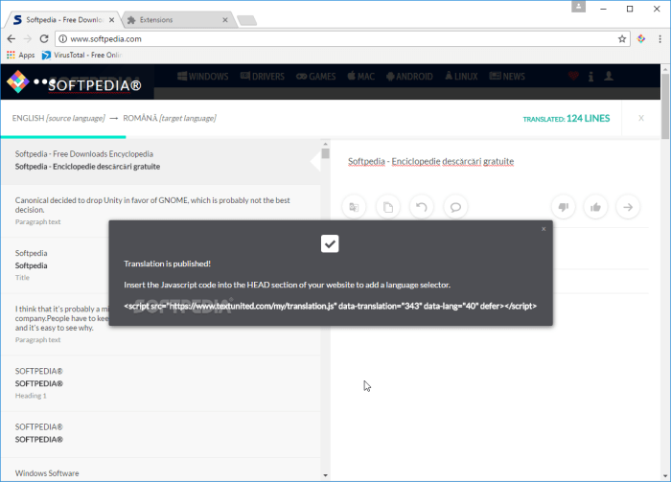Click the thumbs up icon
This screenshot has width=671, height=482.
point(595,207)
